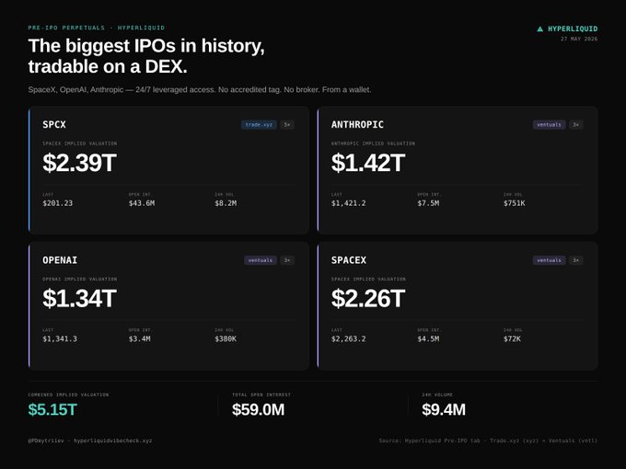Click SPCX 24h volume $8.2M

tap(226, 203)
